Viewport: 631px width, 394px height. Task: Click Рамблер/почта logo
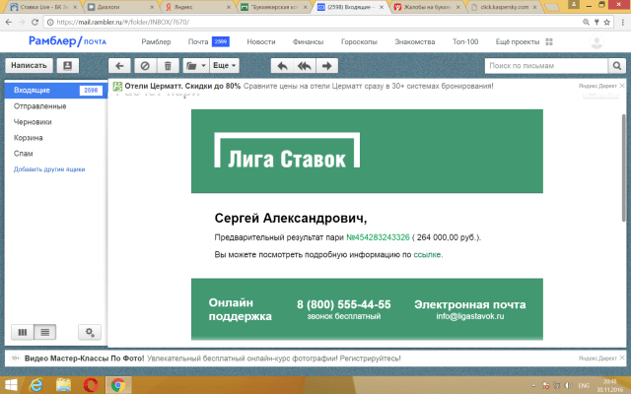point(67,41)
